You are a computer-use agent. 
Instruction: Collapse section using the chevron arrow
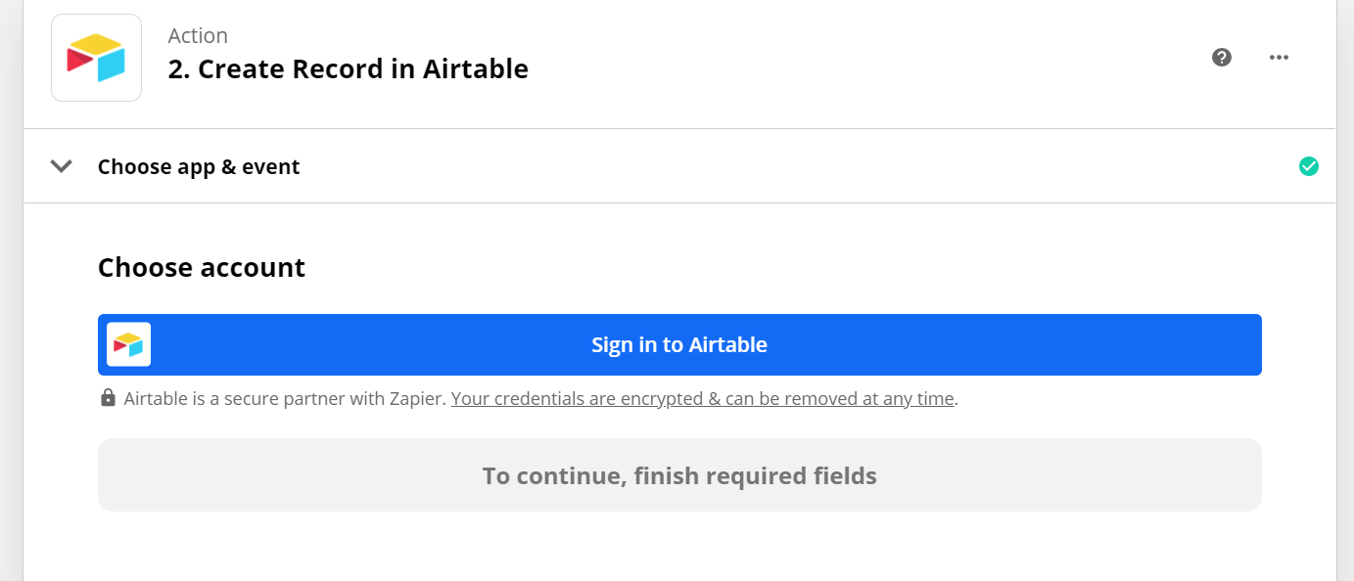click(62, 166)
